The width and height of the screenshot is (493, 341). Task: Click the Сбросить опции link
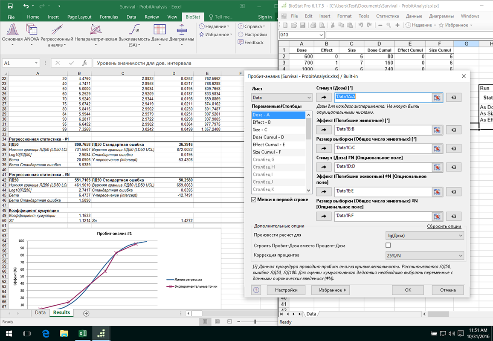(444, 226)
